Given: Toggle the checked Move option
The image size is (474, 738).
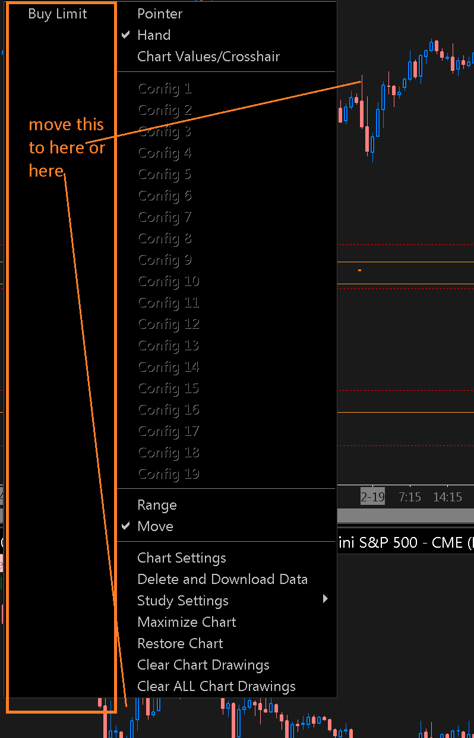Looking at the screenshot, I should (155, 526).
